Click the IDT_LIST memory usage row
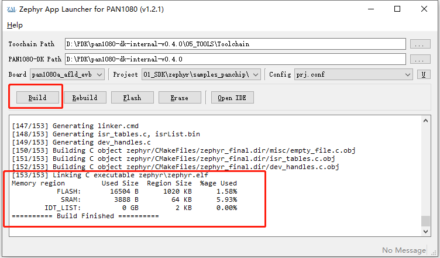This screenshot has height=258, width=440. [140, 208]
